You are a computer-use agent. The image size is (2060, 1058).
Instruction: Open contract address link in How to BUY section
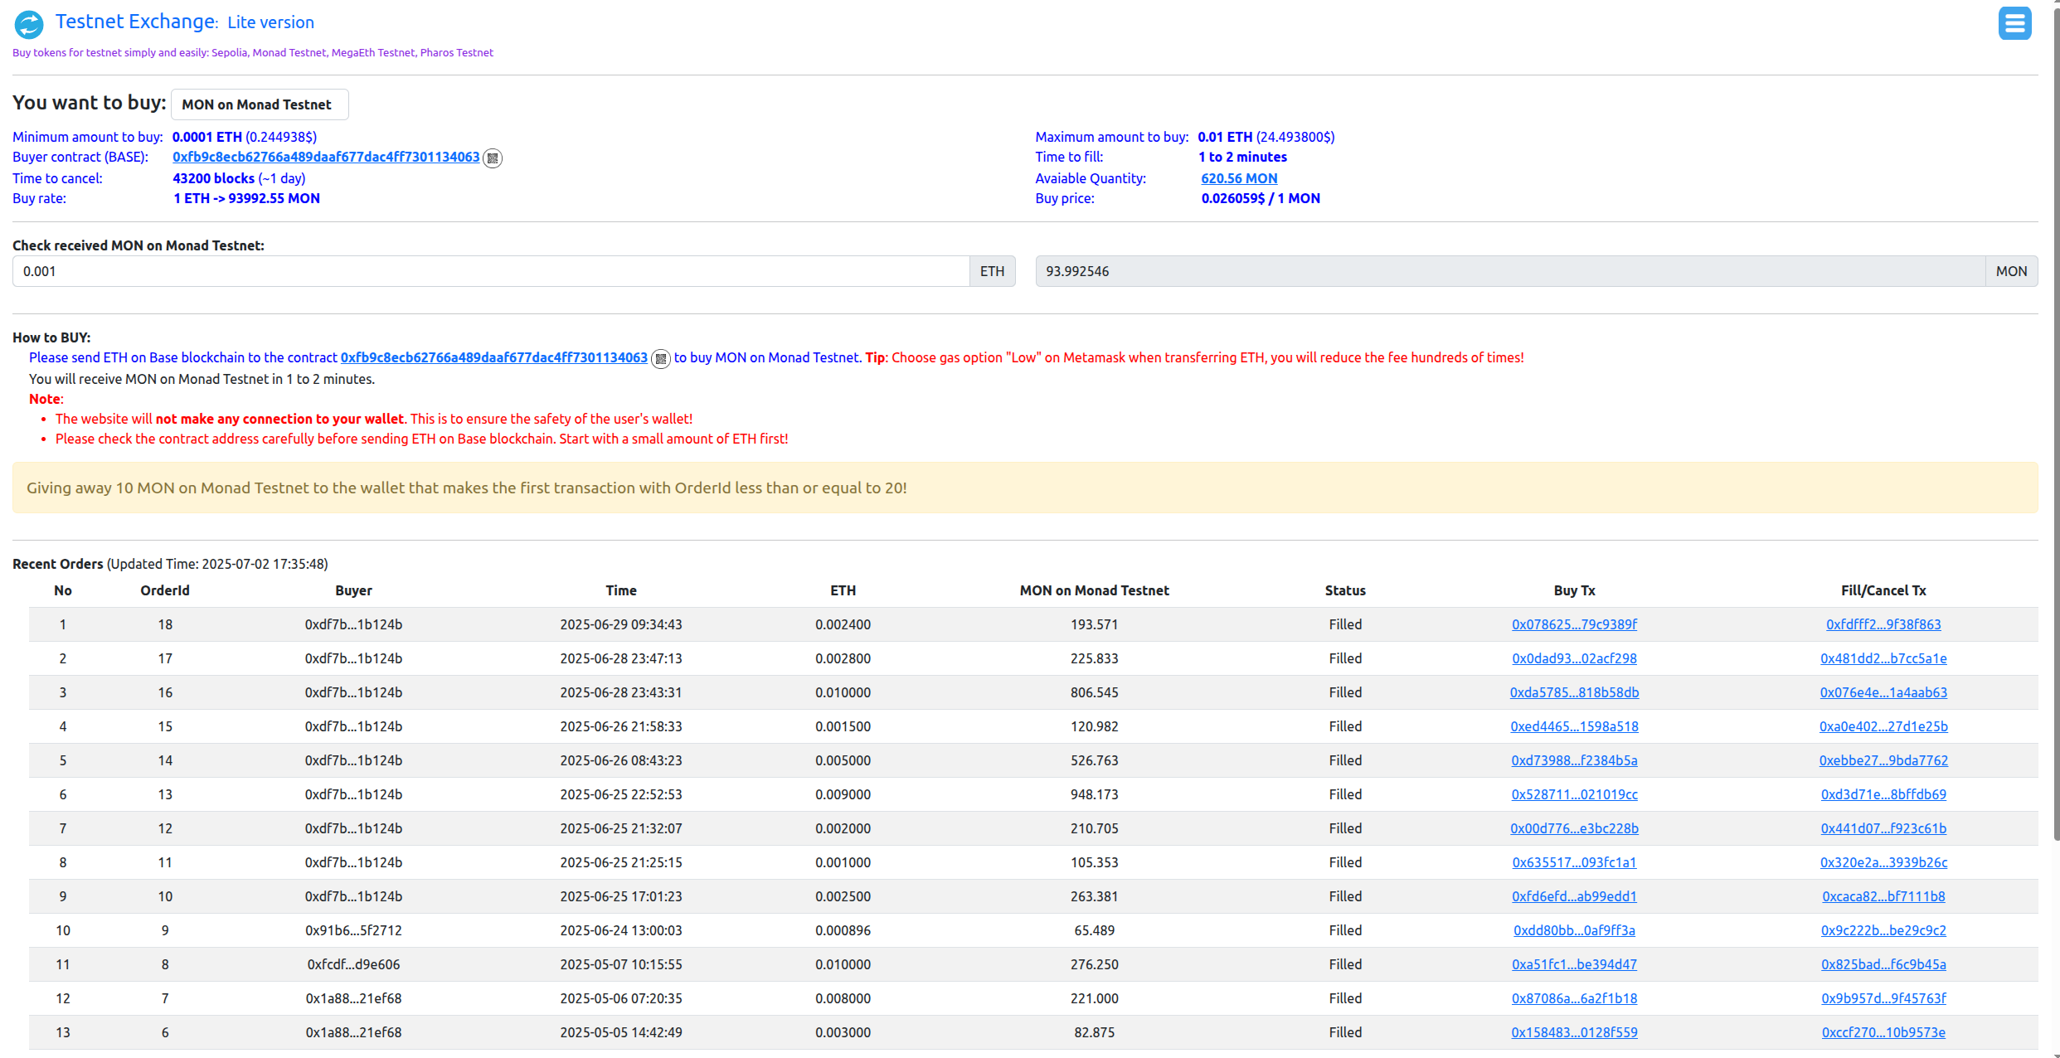pyautogui.click(x=494, y=357)
